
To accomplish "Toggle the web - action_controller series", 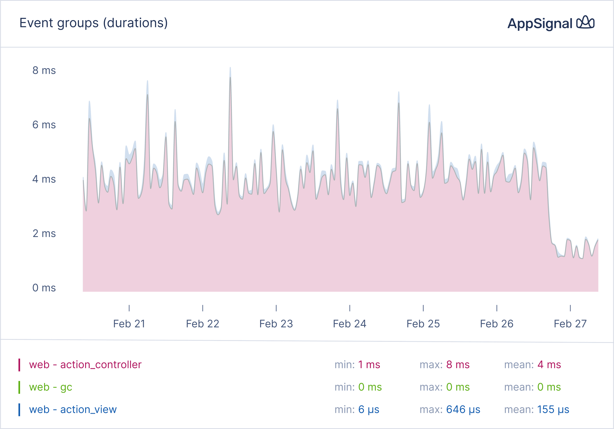I will [x=85, y=365].
